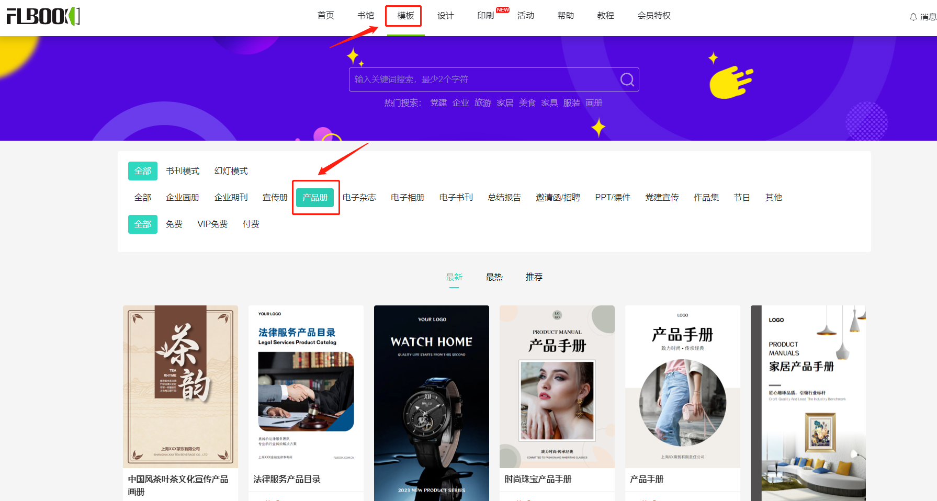
Task: Open the 会员特权 navigation item
Action: click(654, 16)
